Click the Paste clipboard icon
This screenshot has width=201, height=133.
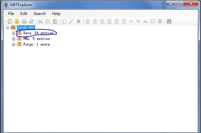click(x=55, y=21)
